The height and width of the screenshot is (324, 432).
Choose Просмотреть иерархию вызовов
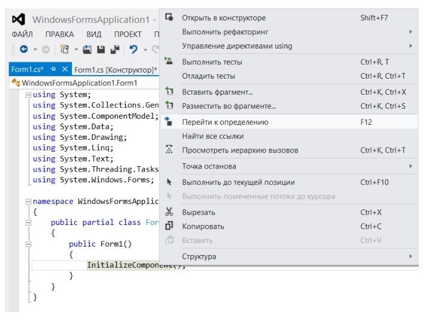point(289,150)
